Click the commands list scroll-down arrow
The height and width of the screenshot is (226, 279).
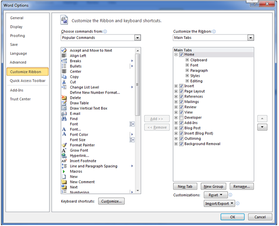point(138,191)
